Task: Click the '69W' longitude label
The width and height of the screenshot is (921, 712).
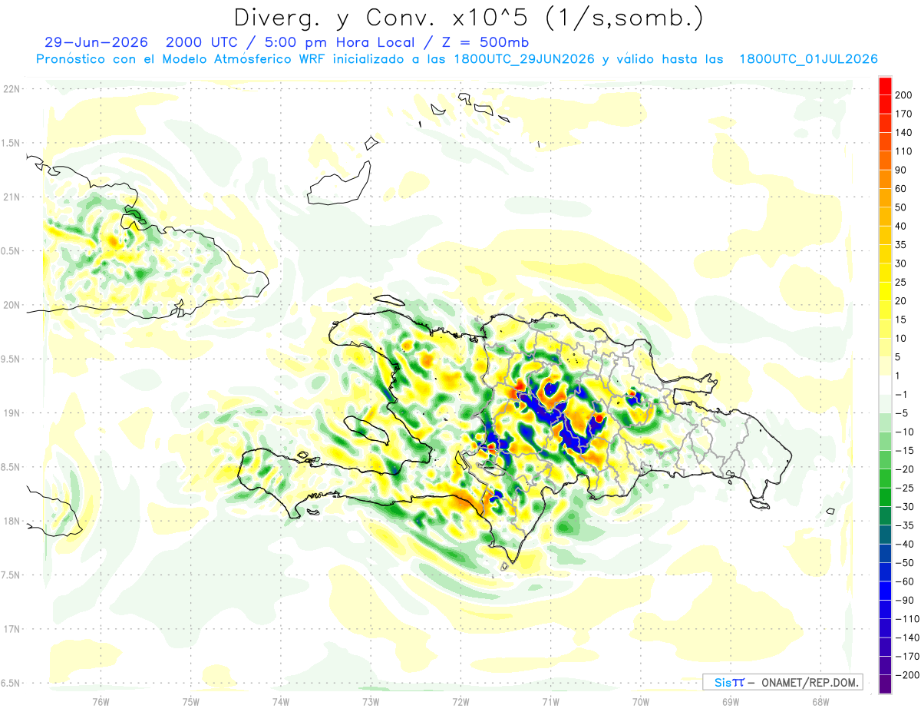Action: tap(730, 701)
